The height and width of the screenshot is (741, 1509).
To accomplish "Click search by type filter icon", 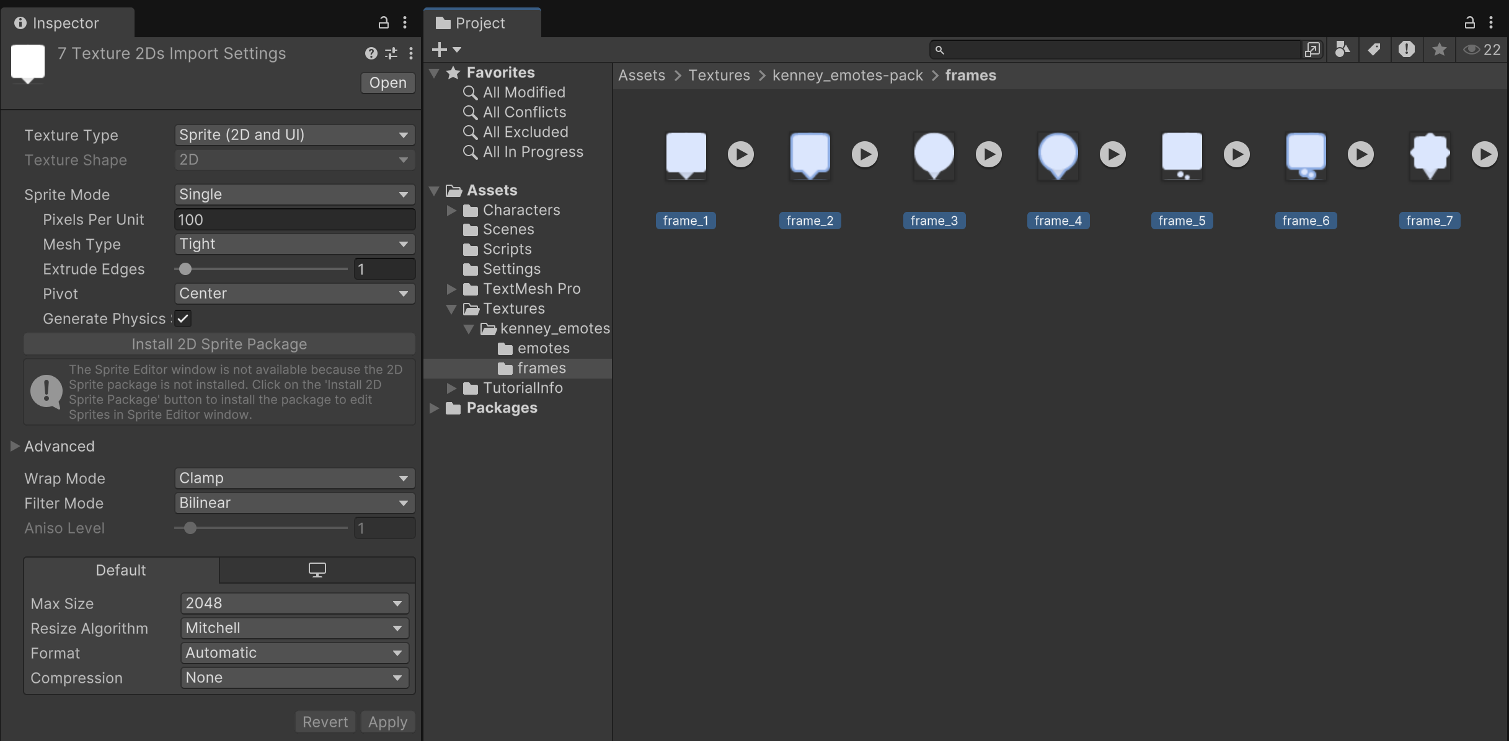I will (x=1342, y=50).
